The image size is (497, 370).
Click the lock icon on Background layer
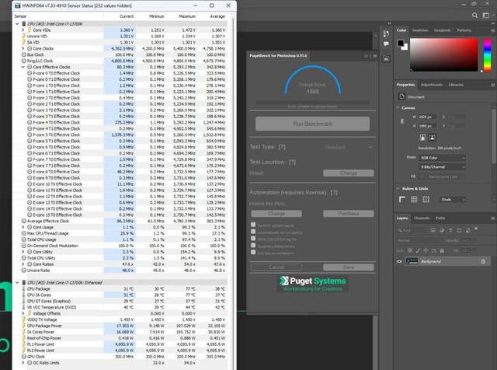[483, 261]
